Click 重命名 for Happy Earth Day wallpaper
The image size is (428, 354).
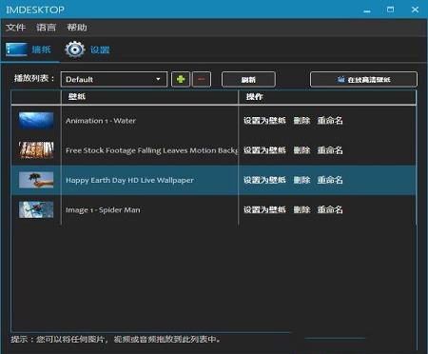(x=330, y=180)
